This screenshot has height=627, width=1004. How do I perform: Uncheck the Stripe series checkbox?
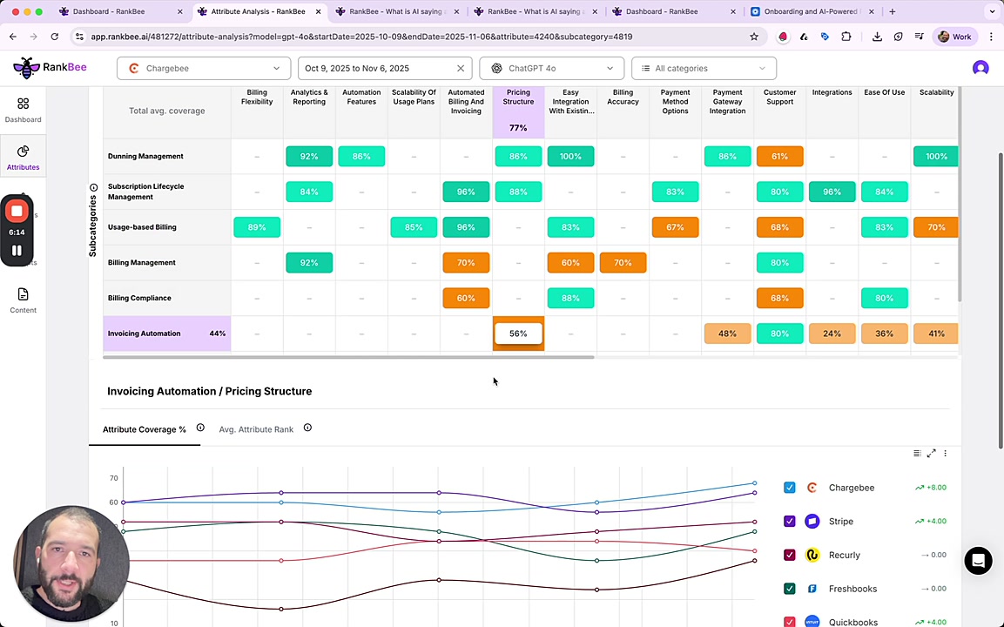[789, 522]
